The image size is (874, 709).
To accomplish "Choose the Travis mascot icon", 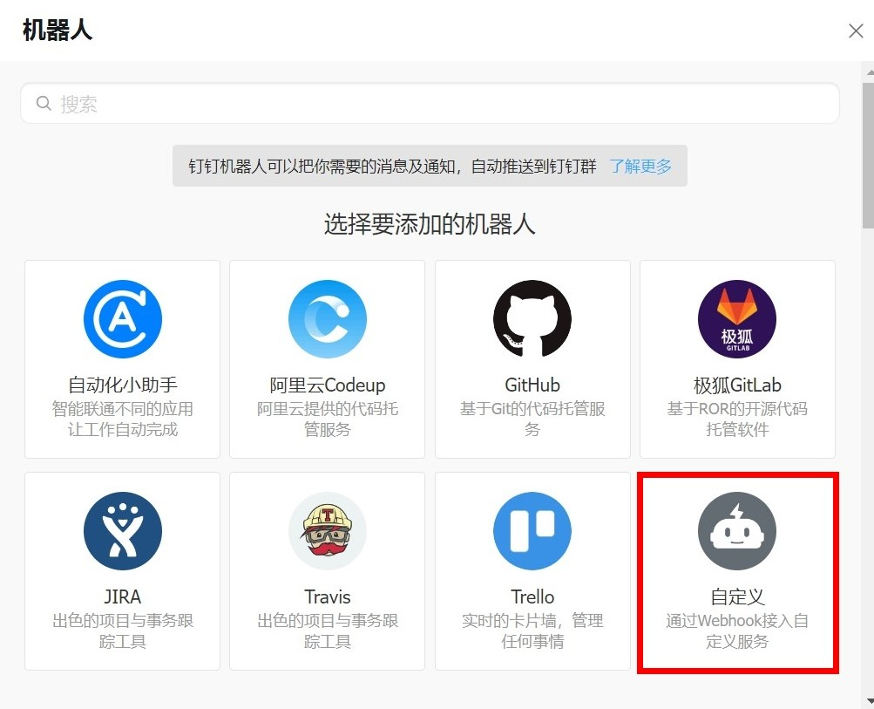I will pos(328,531).
